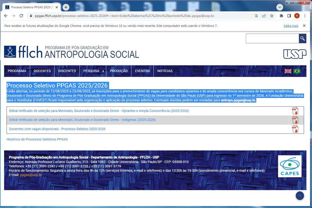The height and width of the screenshot is (208, 312).
Task: Expand the PESQUISA menu arrow
Action: pyautogui.click(x=103, y=71)
